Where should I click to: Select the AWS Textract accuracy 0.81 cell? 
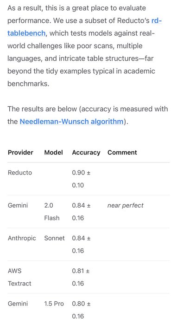(x=81, y=277)
